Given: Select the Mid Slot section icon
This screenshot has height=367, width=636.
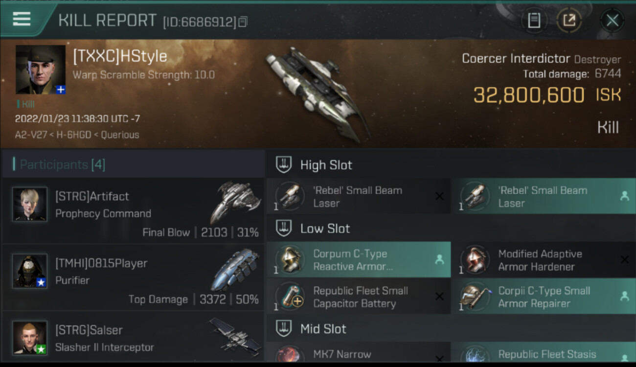Looking at the screenshot, I should pyautogui.click(x=284, y=329).
